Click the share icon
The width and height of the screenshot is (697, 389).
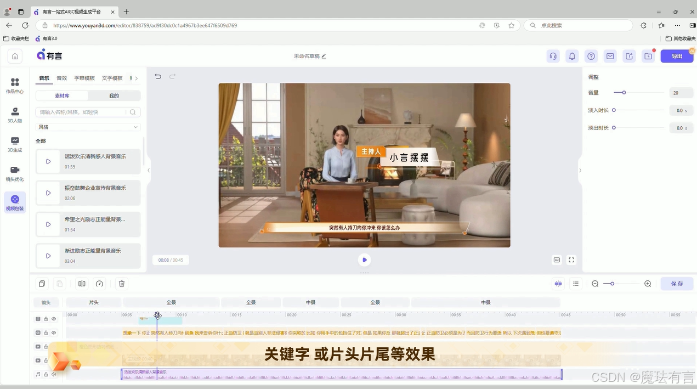click(x=629, y=56)
